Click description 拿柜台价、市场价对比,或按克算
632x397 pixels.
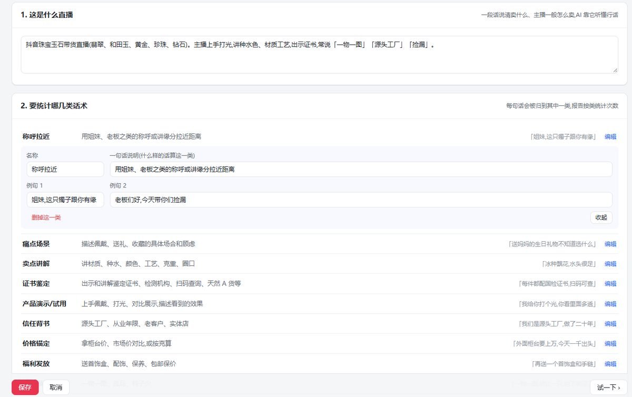tap(126, 344)
